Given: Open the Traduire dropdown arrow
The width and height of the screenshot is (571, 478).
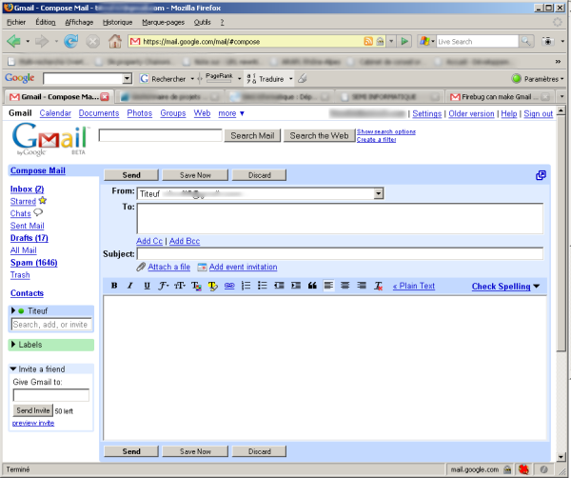Looking at the screenshot, I should [x=290, y=79].
